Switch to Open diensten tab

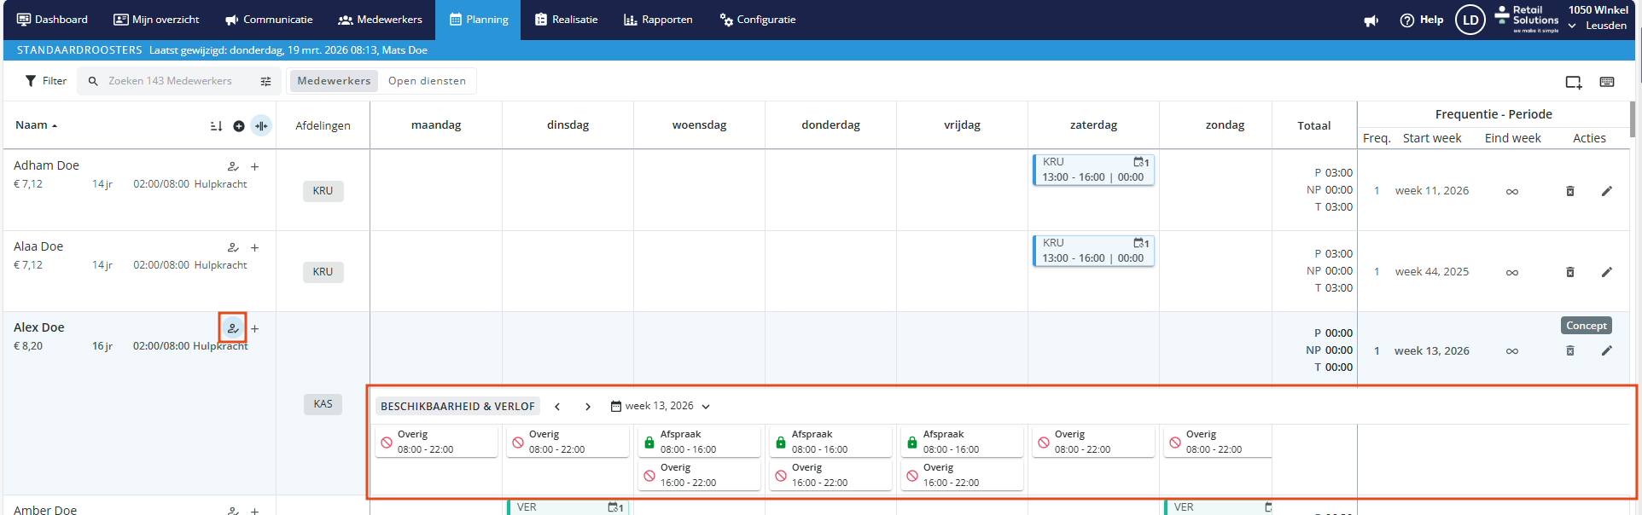(427, 81)
